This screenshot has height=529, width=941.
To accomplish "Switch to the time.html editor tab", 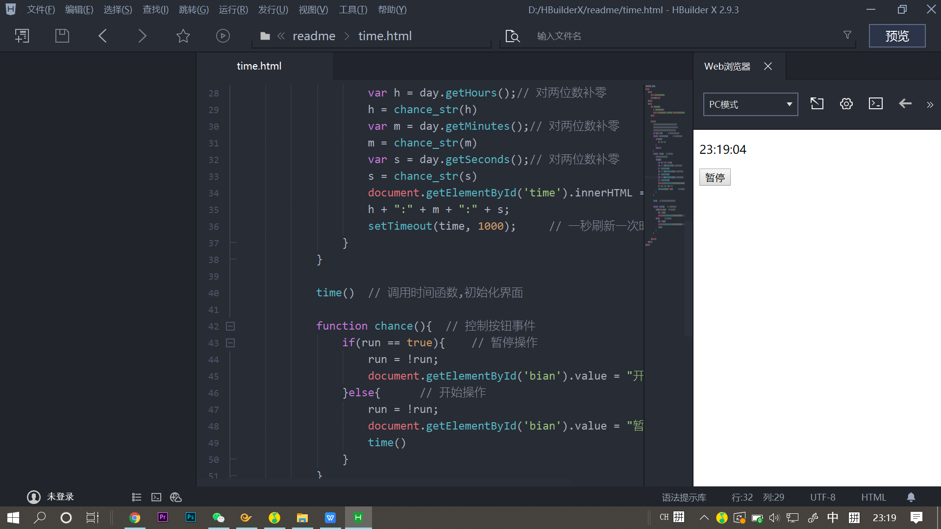I will coord(259,66).
